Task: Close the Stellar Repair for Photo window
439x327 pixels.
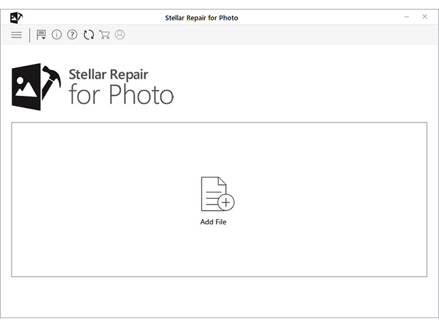Action: click(425, 16)
